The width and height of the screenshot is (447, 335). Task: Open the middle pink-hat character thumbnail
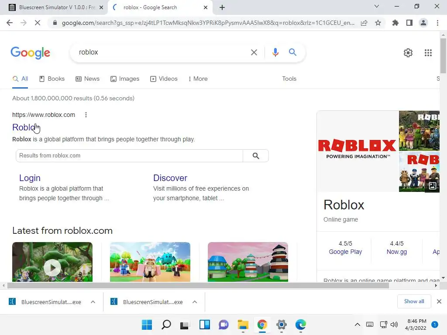pos(150,262)
